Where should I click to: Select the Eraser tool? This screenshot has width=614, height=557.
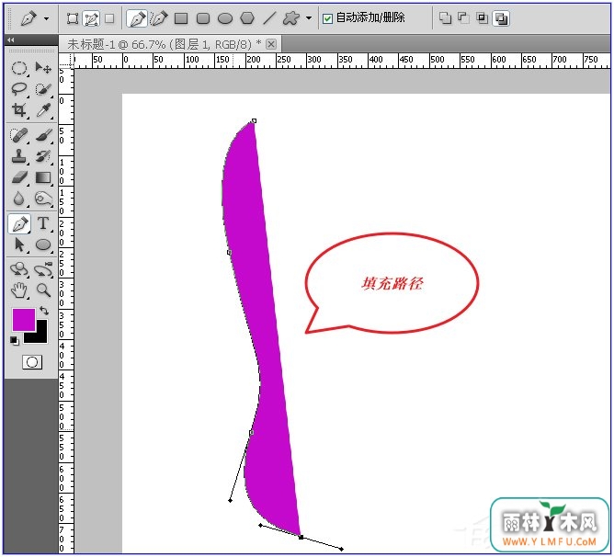click(x=18, y=177)
